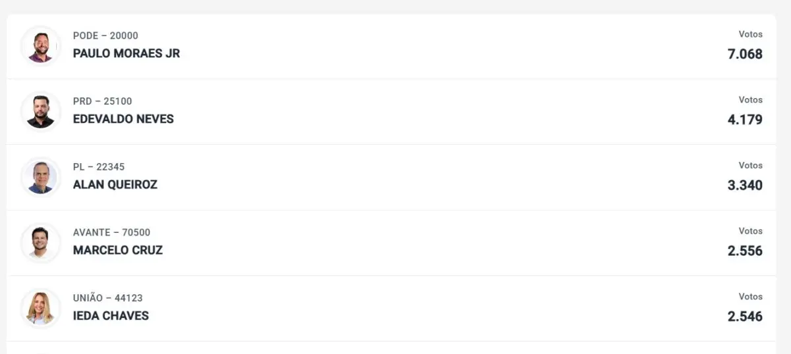
Task: Select the PL – 22345 label
Action: click(x=99, y=167)
